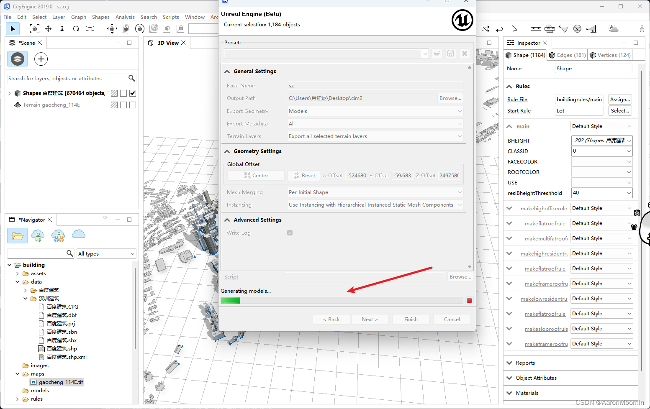650x409 pixels.
Task: Switch to the Edges (181) tab
Action: 568,55
